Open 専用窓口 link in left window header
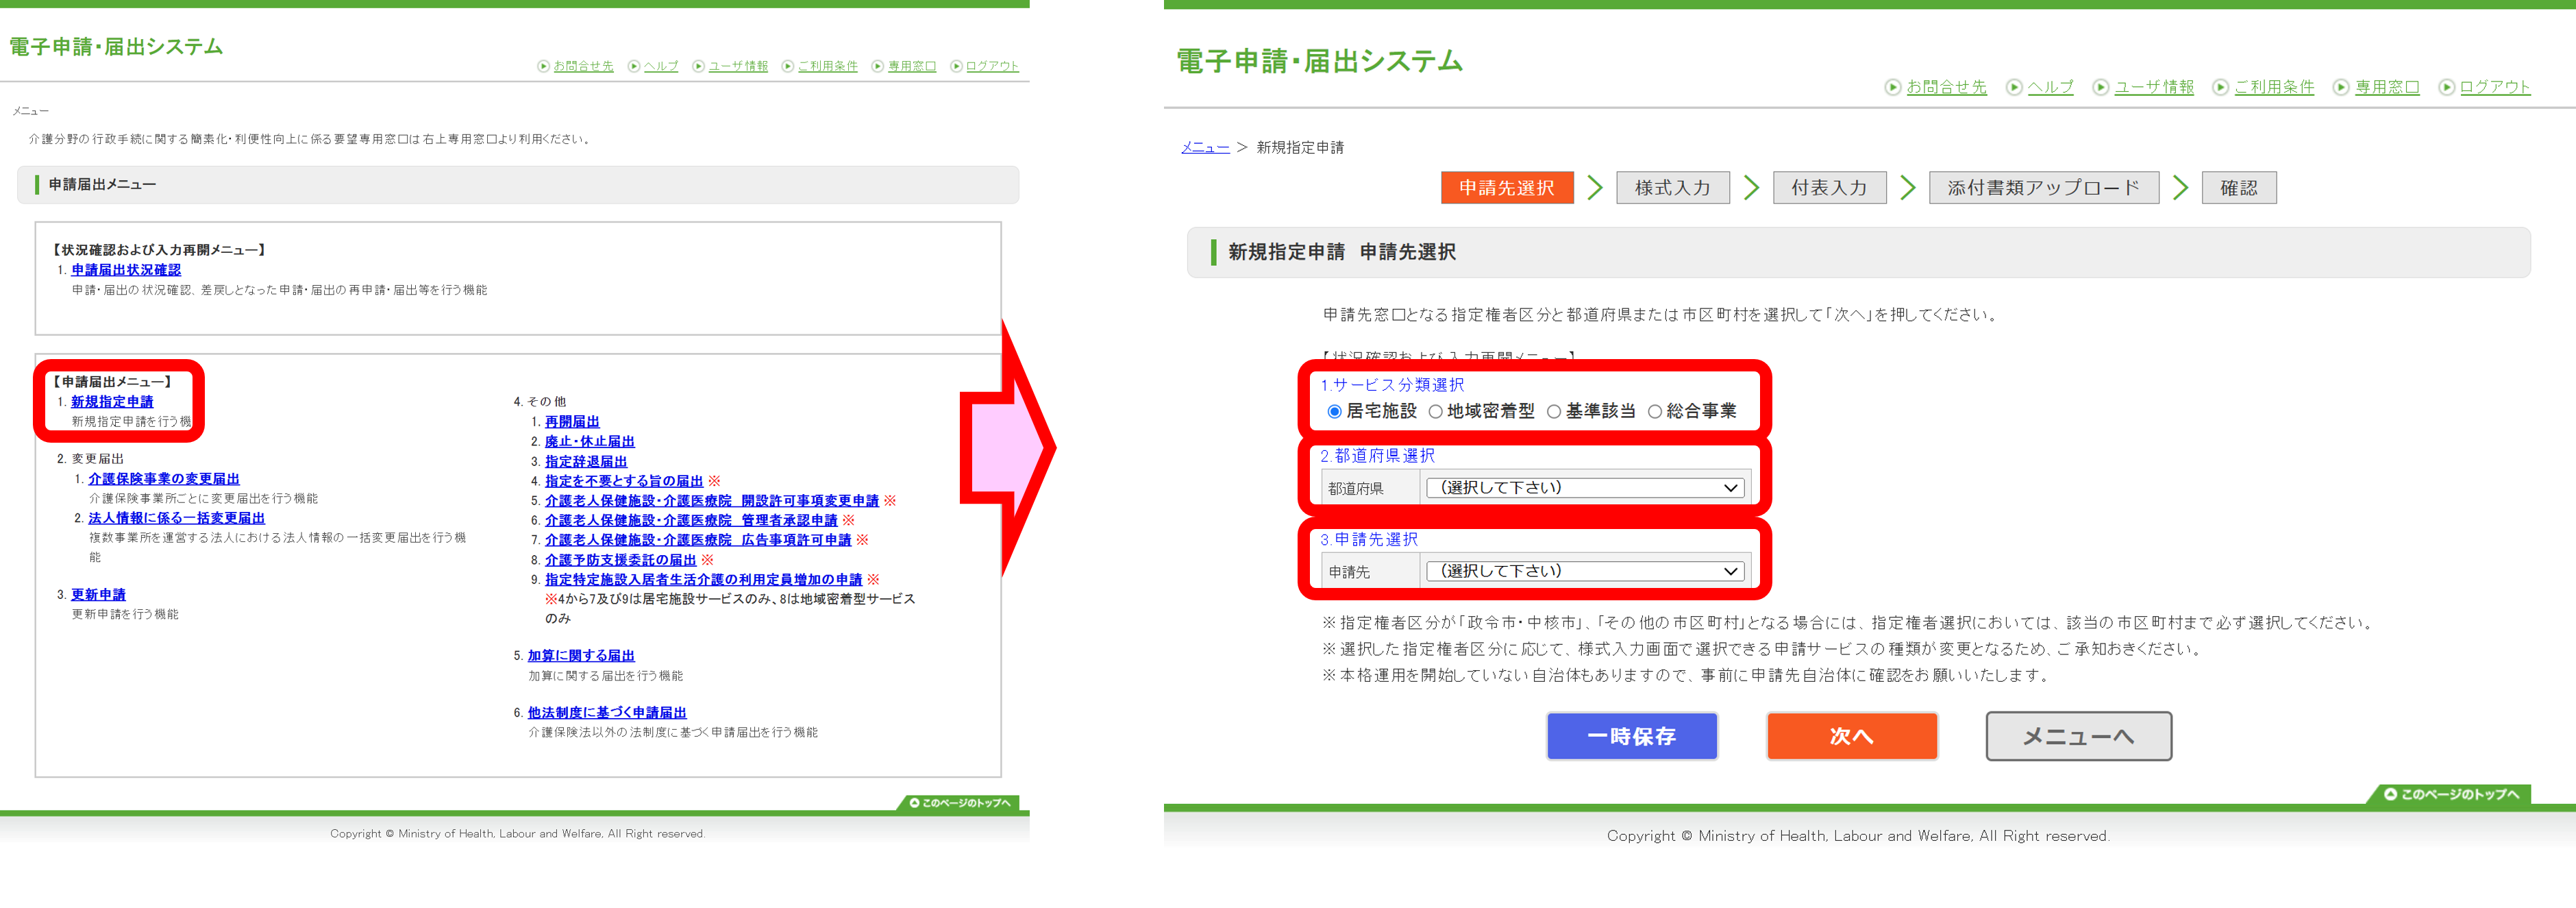 point(912,66)
